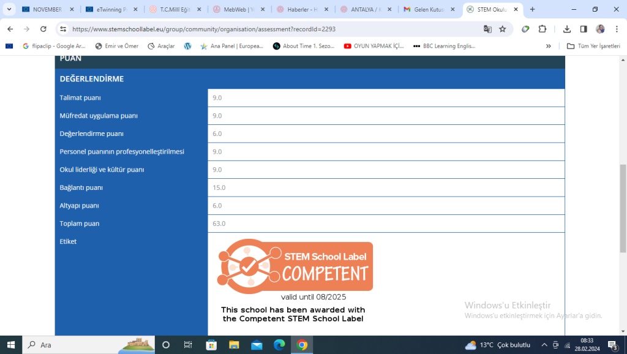Open the About Time 1. Sezon bookmark

click(x=304, y=46)
